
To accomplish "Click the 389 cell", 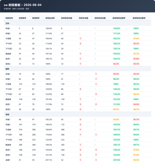I will [x=34, y=130].
